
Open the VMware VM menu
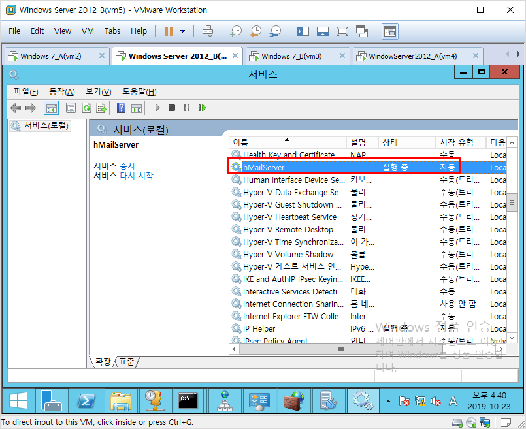click(88, 31)
